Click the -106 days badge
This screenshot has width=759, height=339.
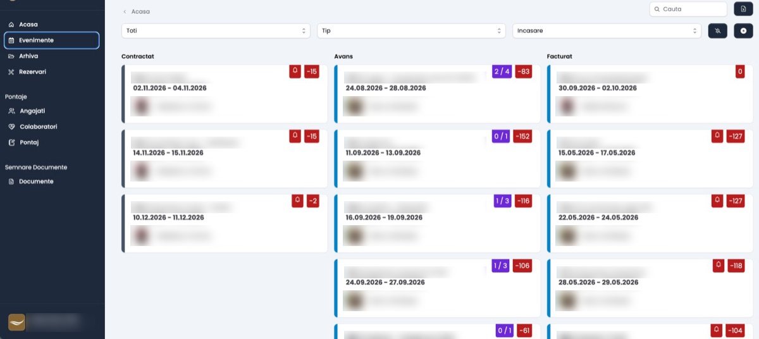522,266
